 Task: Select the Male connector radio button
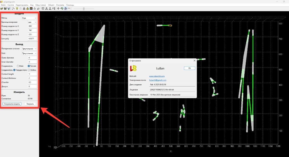tap(18, 66)
